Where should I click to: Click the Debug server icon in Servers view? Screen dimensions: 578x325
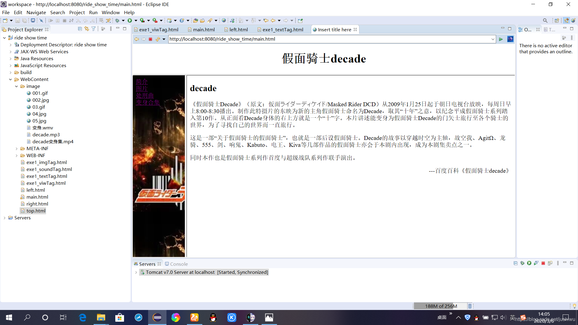click(x=522, y=263)
